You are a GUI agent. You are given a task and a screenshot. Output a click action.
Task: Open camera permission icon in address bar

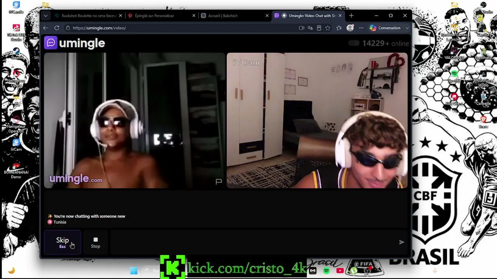[x=301, y=28]
